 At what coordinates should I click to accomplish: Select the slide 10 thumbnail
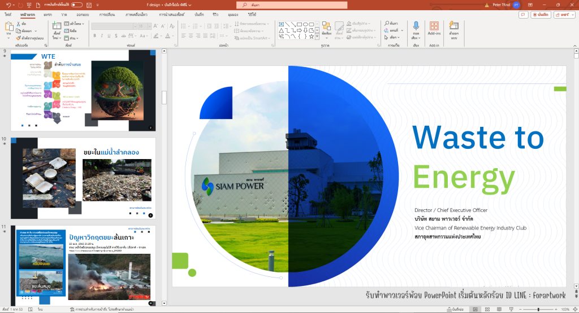83,178
